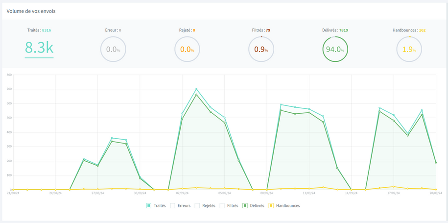
Task: Click the Délivrés : 7819 label
Action: [335, 30]
